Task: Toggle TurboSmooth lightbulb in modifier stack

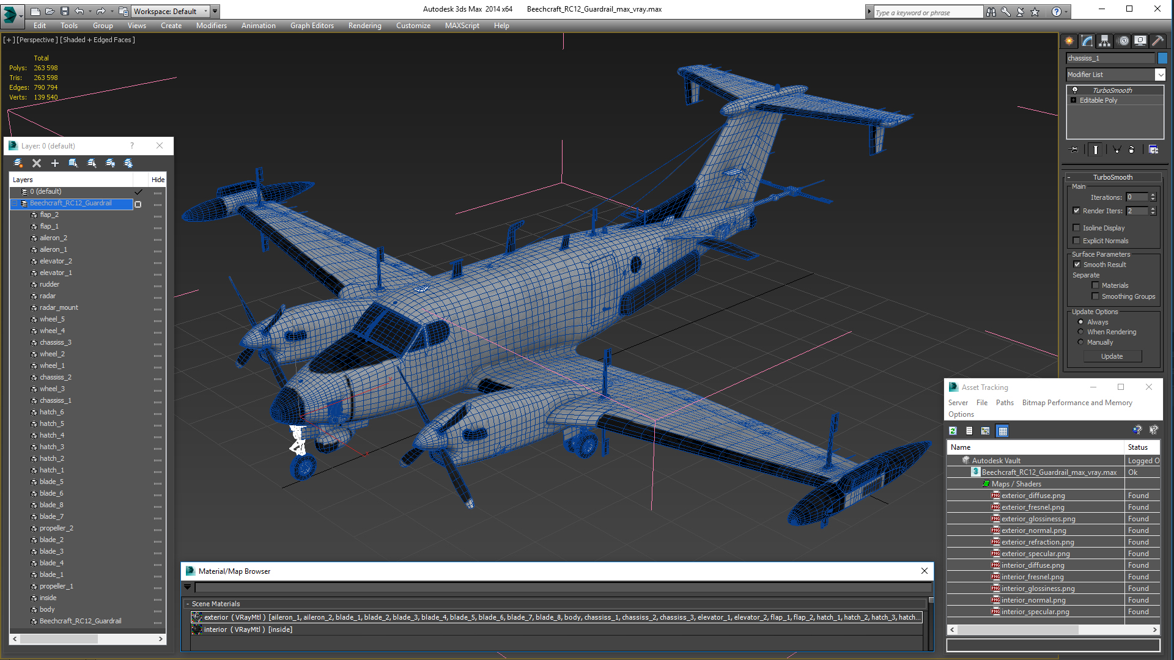Action: tap(1074, 90)
